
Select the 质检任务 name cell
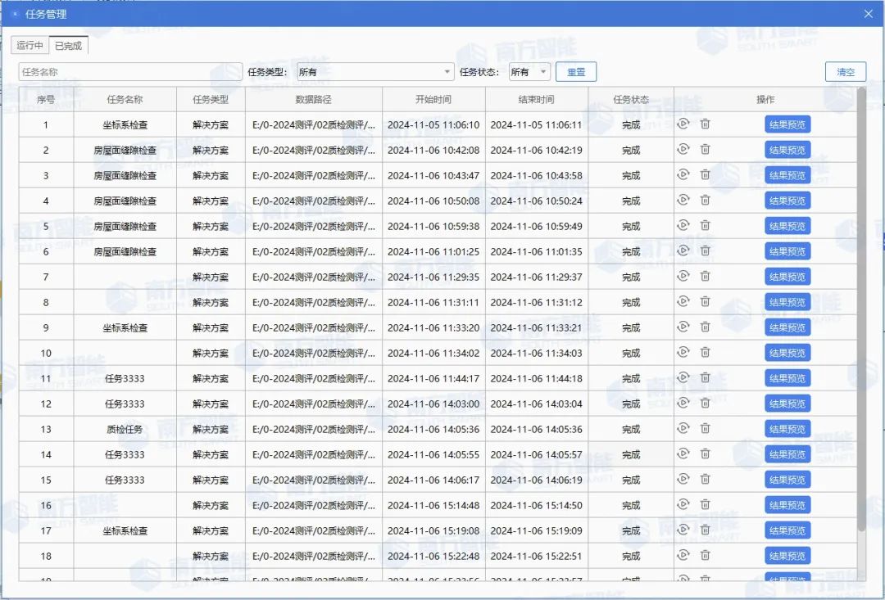125,429
